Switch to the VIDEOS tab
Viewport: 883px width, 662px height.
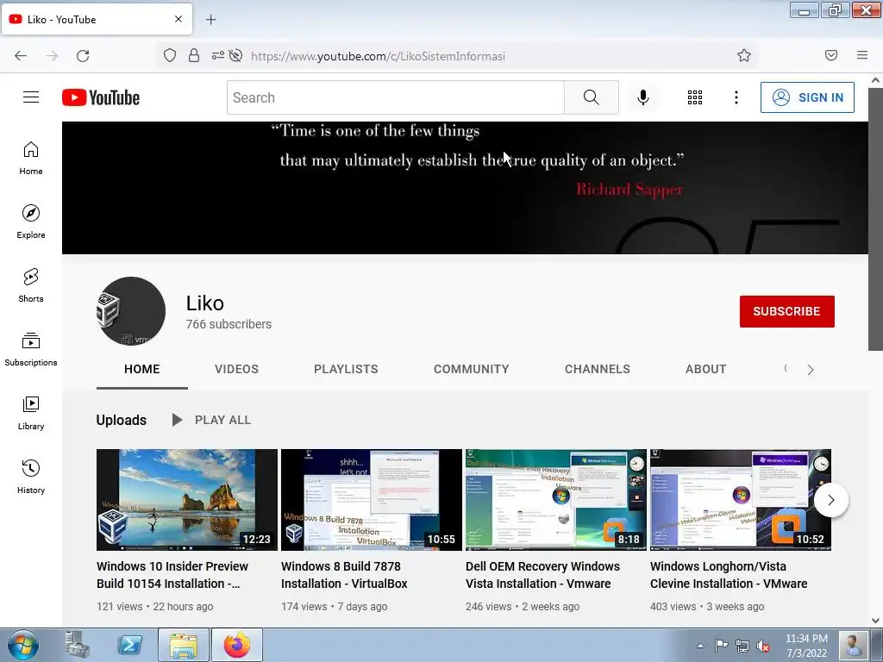[236, 369]
